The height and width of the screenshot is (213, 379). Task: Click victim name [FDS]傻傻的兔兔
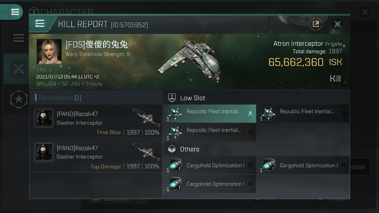(x=96, y=44)
